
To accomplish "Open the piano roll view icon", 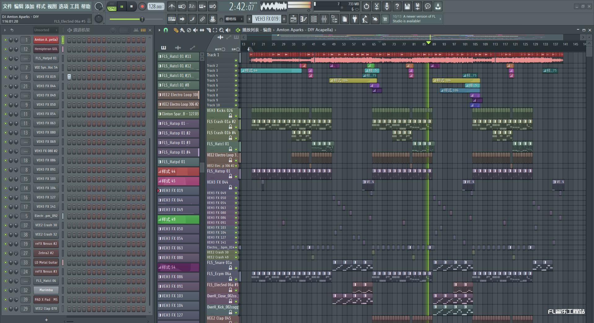I will click(303, 19).
